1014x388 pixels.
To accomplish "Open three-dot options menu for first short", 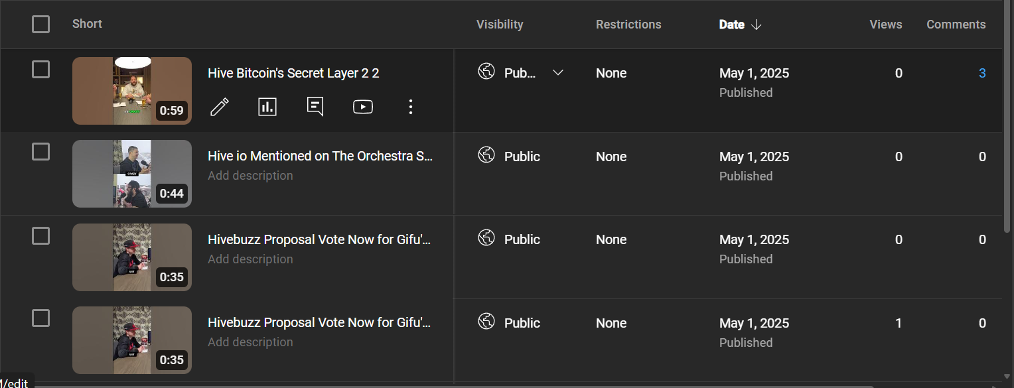I will tap(411, 107).
